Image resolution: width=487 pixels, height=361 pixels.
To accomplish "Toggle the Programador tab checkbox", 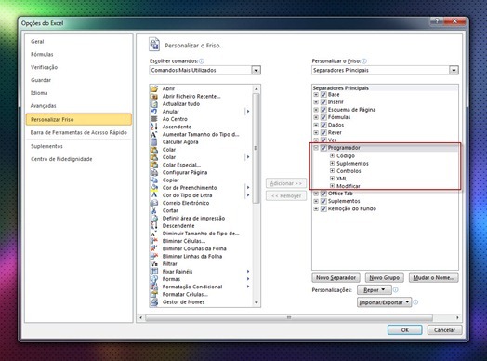I will pyautogui.click(x=323, y=148).
